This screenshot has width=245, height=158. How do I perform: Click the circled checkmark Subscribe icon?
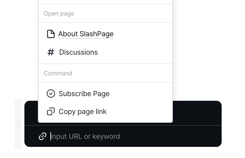(51, 94)
